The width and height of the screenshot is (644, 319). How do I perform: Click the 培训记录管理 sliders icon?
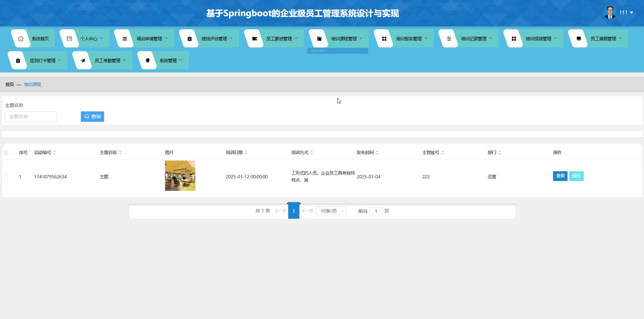coord(449,39)
